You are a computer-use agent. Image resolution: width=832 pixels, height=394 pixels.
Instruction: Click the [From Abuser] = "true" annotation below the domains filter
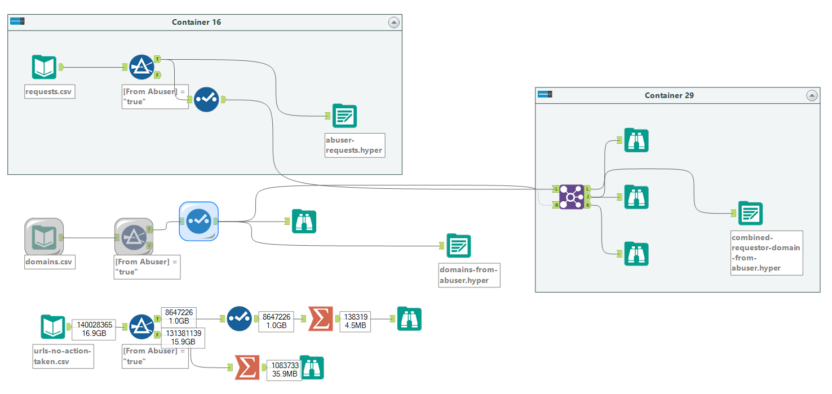(x=147, y=267)
